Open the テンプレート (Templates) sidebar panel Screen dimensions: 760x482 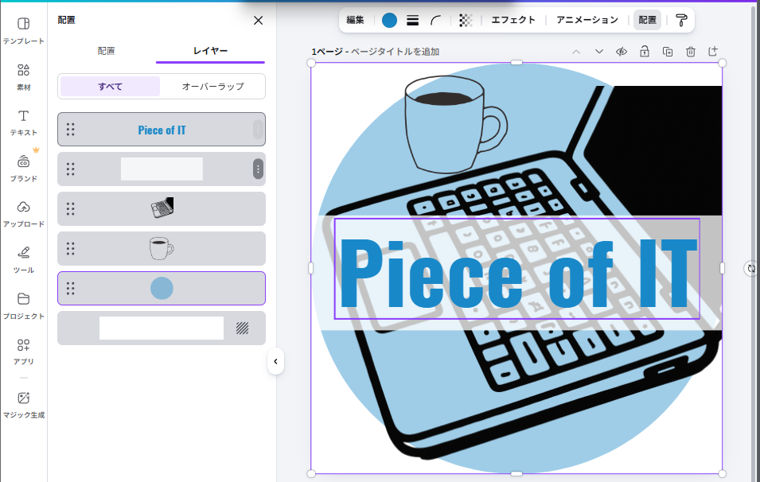click(23, 30)
